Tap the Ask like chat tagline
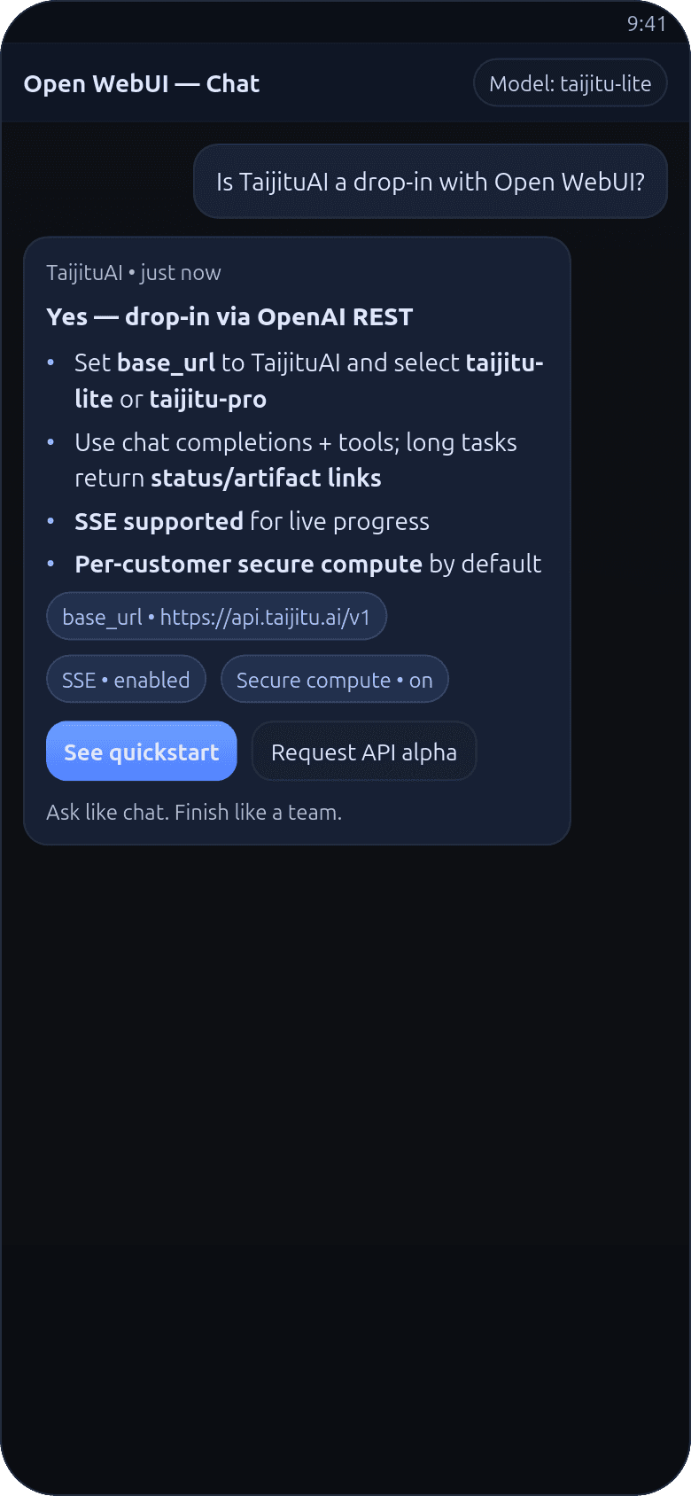The height and width of the screenshot is (1496, 691). tap(194, 812)
